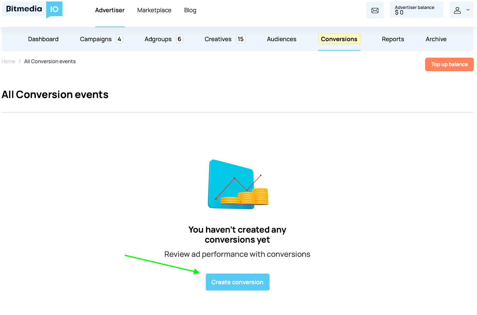
Task: Select the Conversions tab
Action: point(339,39)
